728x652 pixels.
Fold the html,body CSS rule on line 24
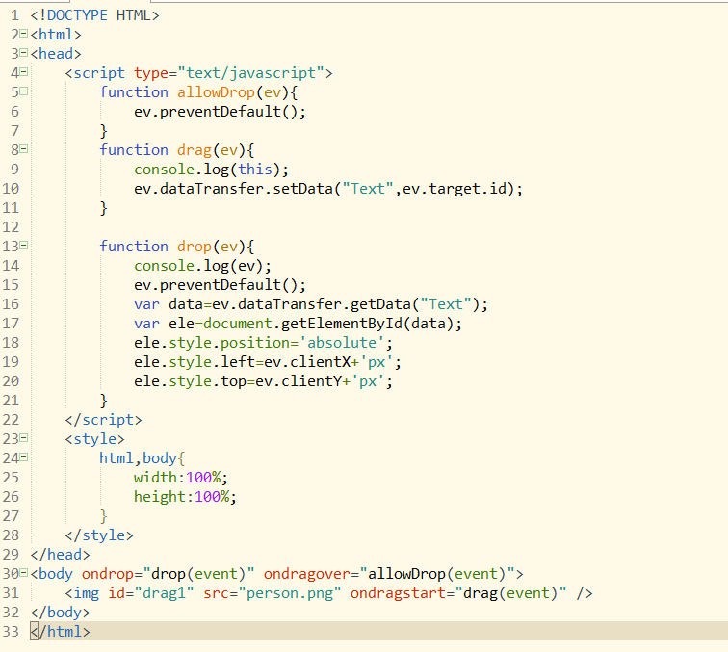click(24, 458)
